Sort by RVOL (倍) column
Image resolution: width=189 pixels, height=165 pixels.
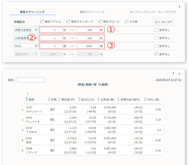tap(152, 100)
